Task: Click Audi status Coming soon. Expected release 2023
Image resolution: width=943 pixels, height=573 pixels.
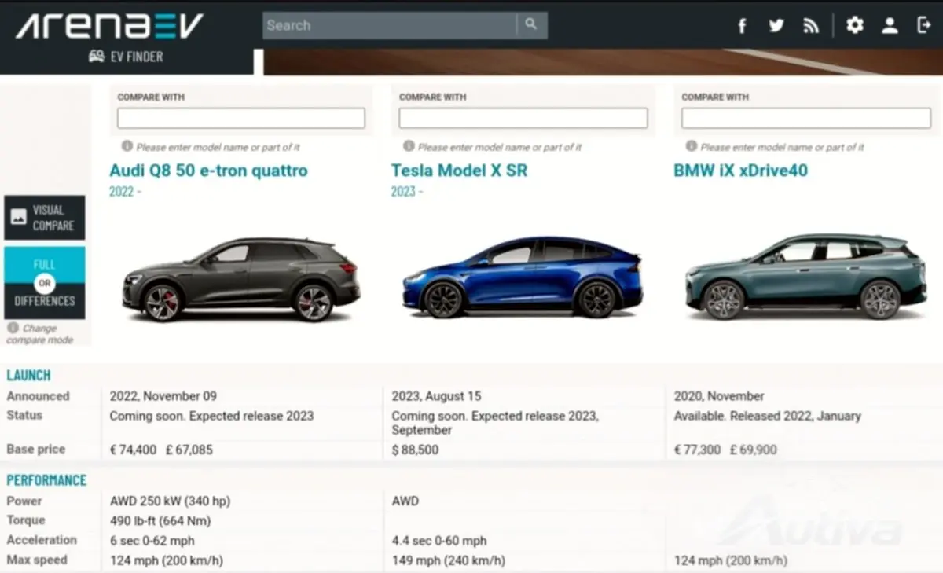Action: 211,416
